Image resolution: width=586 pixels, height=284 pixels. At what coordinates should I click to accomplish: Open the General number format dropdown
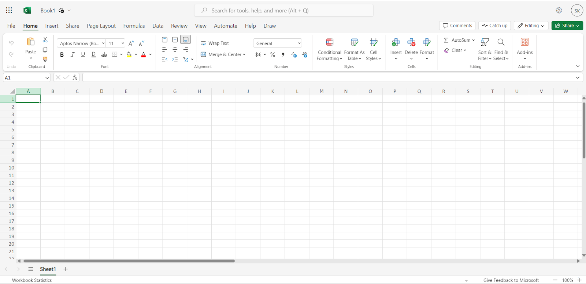[278, 43]
